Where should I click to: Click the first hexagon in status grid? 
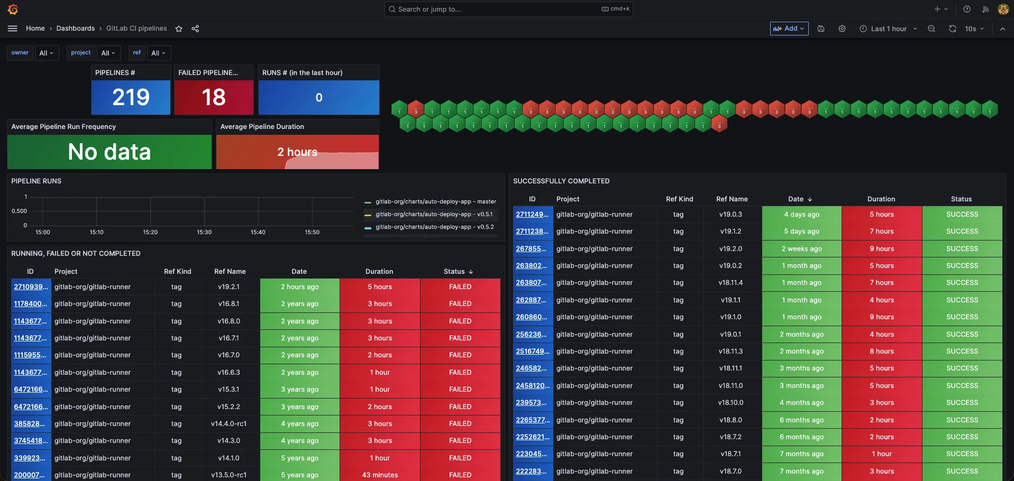399,109
